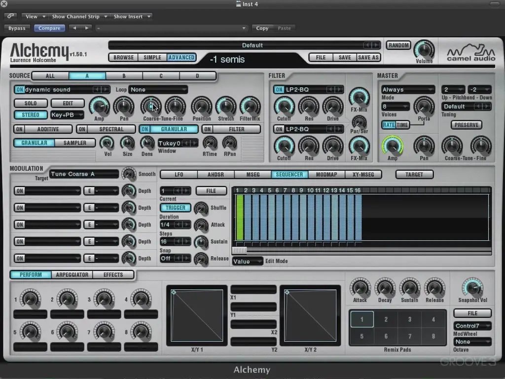The width and height of the screenshot is (505, 379).
Task: Toggle the Granular engine ON button
Action: (x=145, y=129)
